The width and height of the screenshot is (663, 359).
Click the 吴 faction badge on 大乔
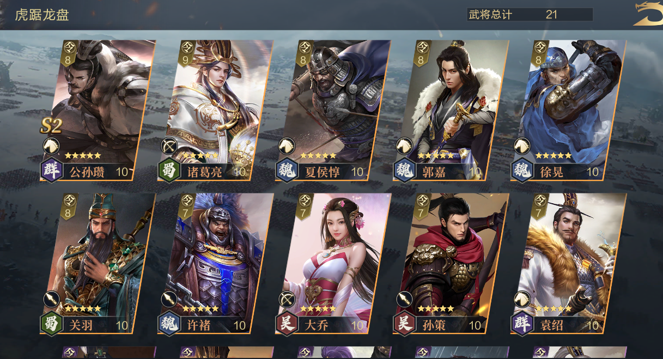click(286, 324)
